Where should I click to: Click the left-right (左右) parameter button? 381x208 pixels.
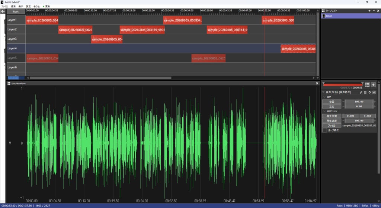tap(332, 107)
